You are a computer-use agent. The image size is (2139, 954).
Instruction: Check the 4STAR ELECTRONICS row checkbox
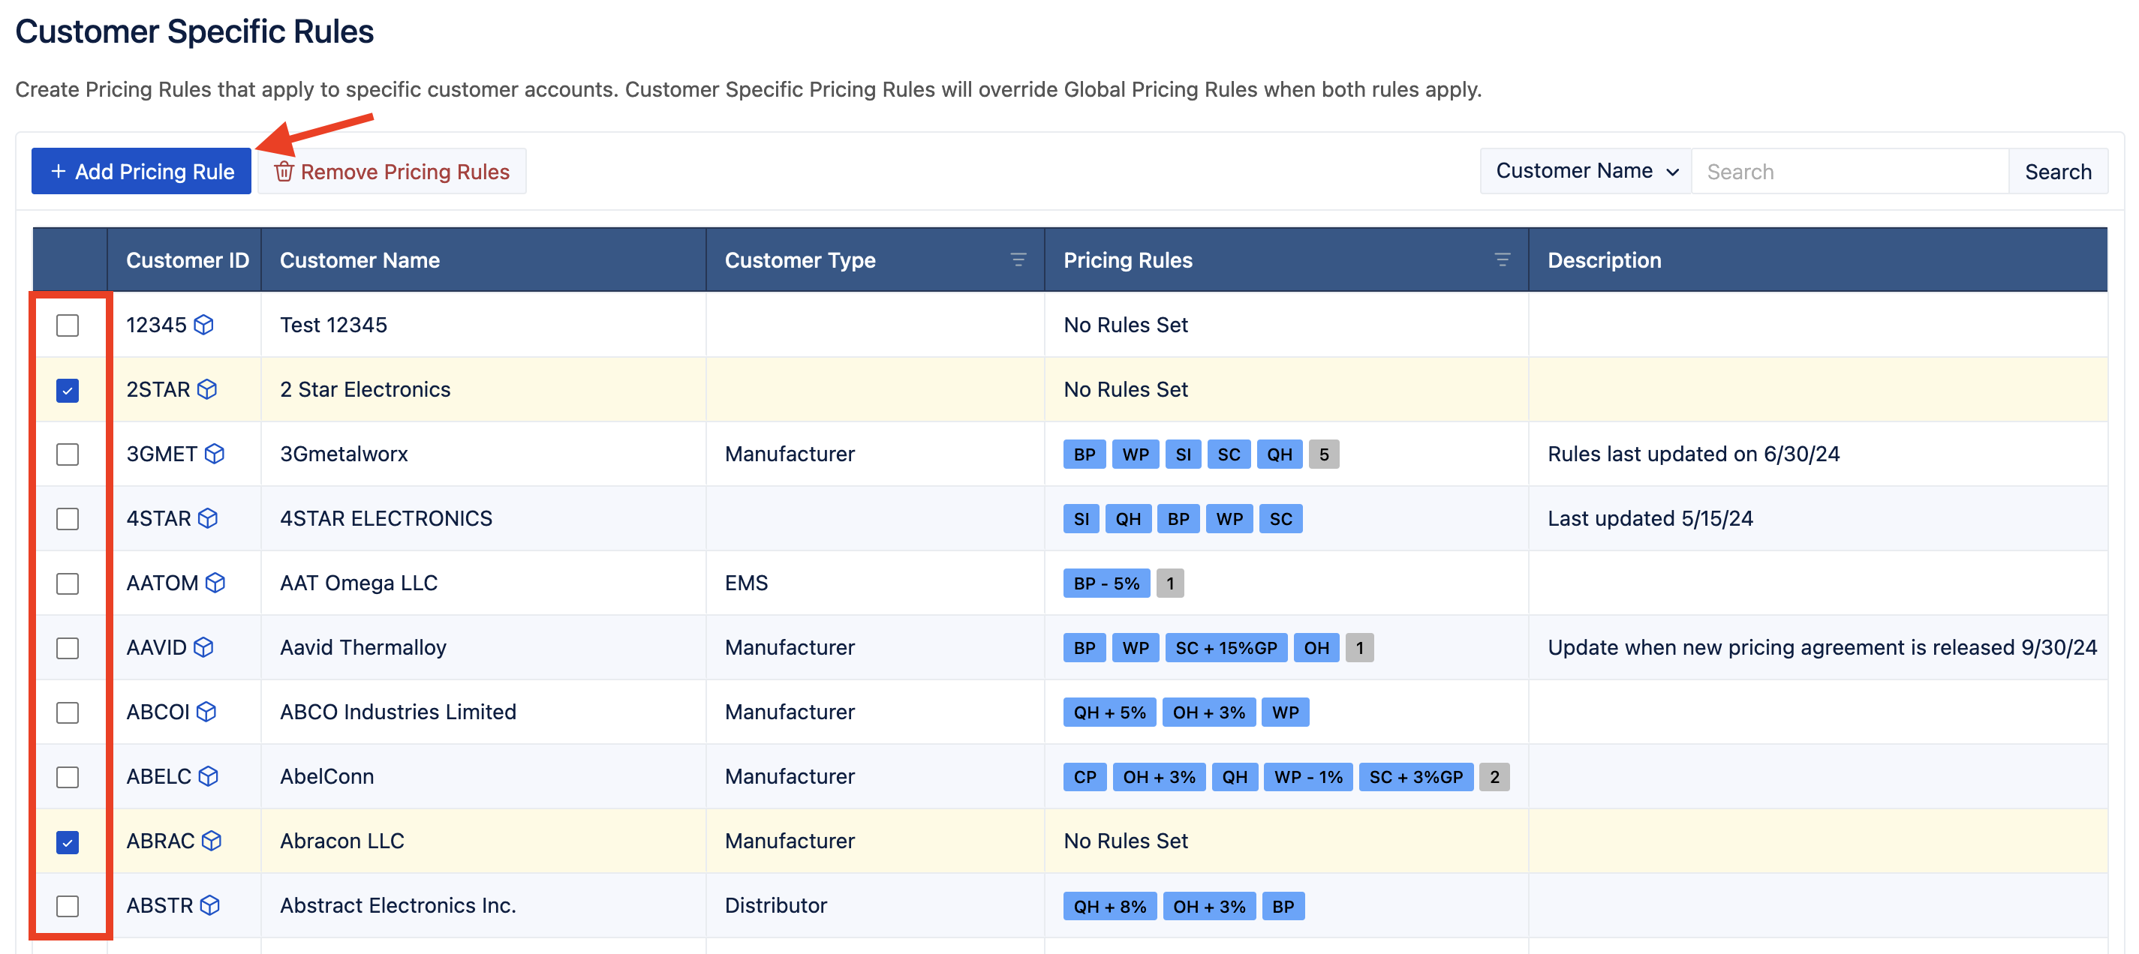68,519
